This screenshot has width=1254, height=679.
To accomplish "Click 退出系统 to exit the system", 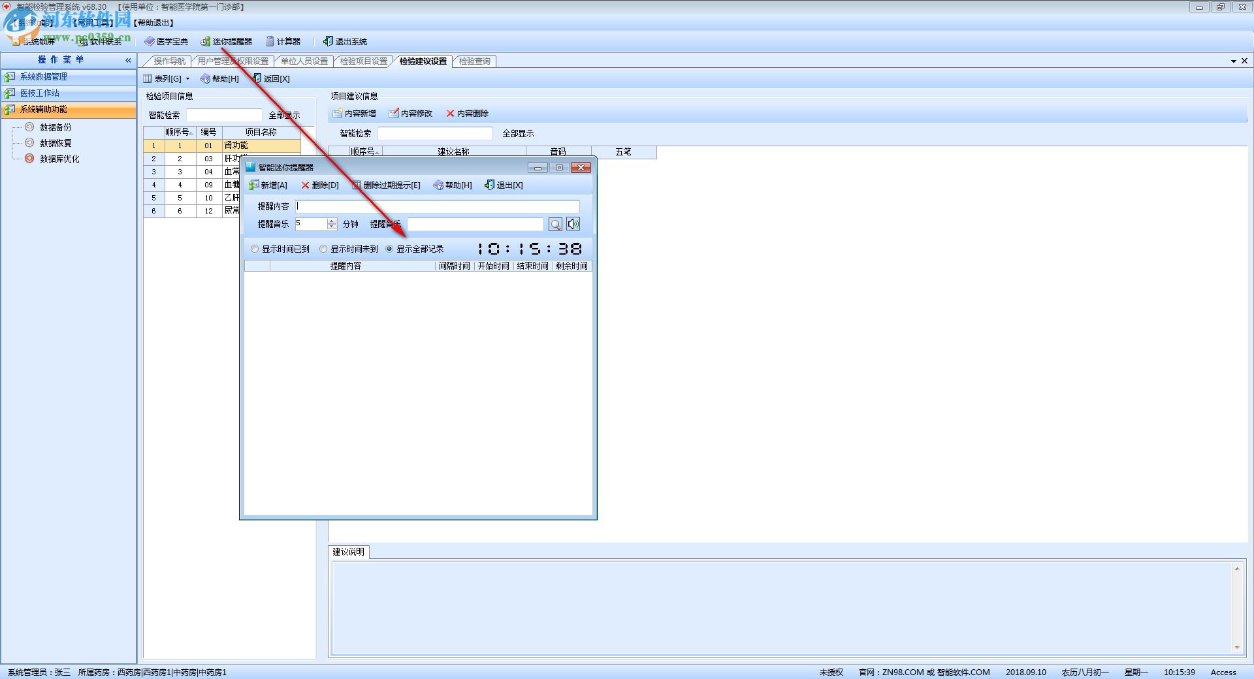I will (345, 41).
